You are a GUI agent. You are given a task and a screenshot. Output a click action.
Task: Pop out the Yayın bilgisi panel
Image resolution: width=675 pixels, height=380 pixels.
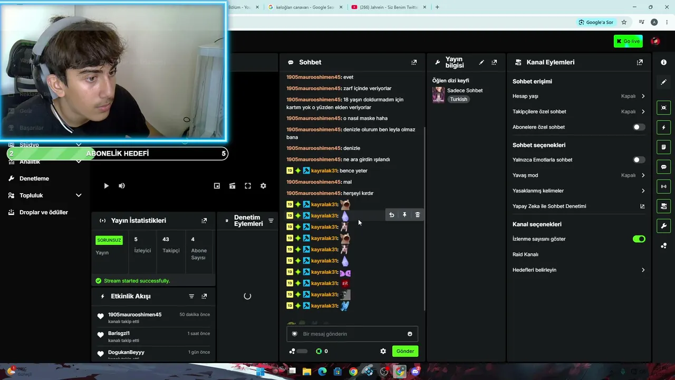[x=494, y=62]
